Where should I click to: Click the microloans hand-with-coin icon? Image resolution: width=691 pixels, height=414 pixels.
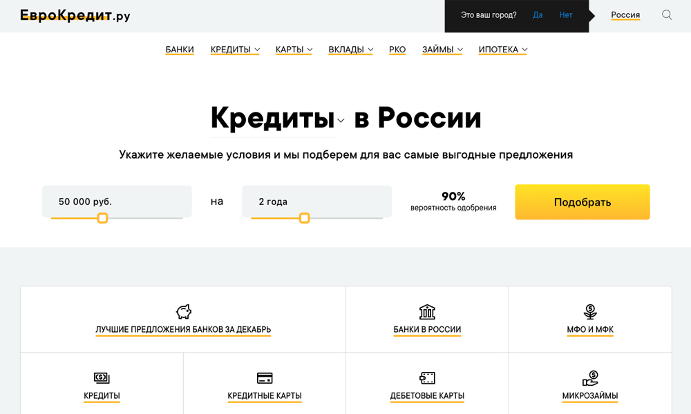pyautogui.click(x=590, y=377)
